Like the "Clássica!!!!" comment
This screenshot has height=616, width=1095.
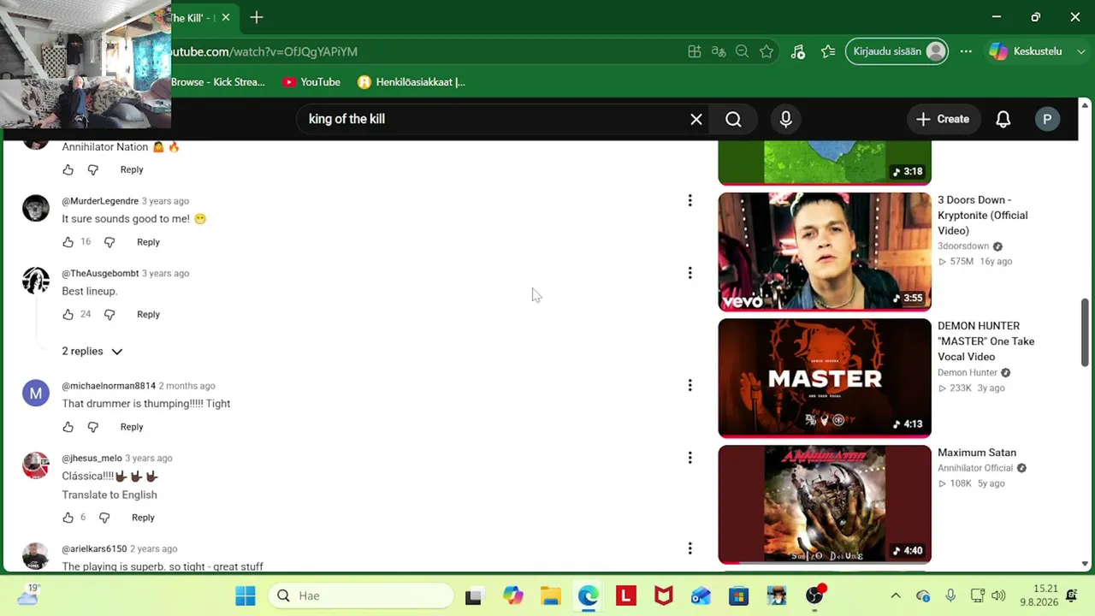[x=68, y=518]
